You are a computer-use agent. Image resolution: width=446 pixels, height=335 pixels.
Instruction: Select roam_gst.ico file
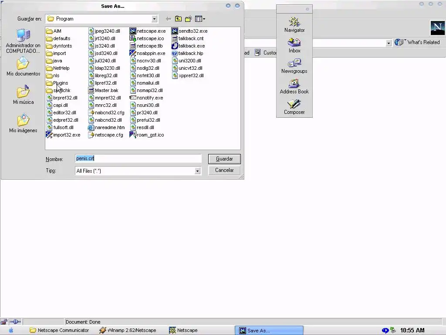tap(147, 135)
